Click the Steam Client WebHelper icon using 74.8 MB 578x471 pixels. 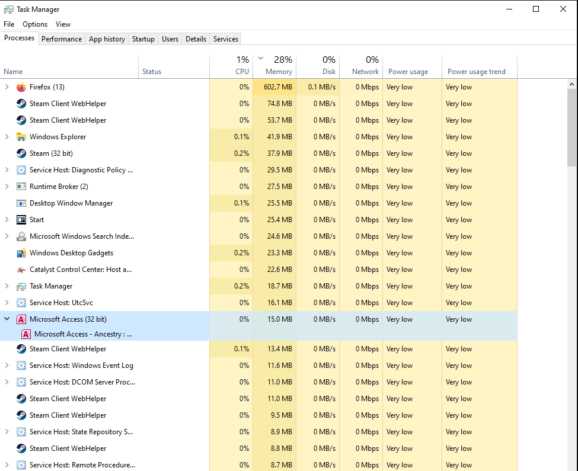21,104
